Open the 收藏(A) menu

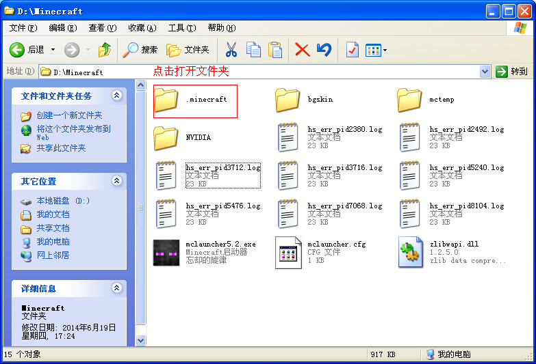(142, 28)
